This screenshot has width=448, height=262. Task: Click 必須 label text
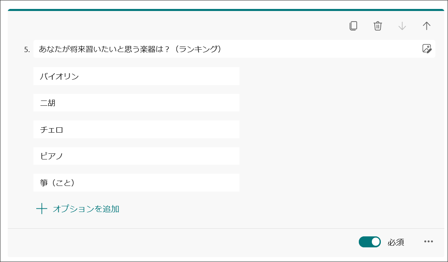[397, 242]
